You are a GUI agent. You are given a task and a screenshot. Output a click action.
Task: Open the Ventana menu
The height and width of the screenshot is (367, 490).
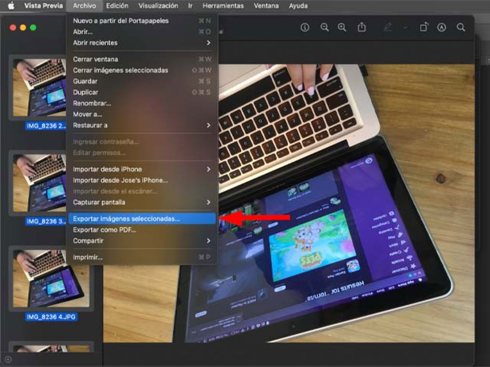coord(266,6)
